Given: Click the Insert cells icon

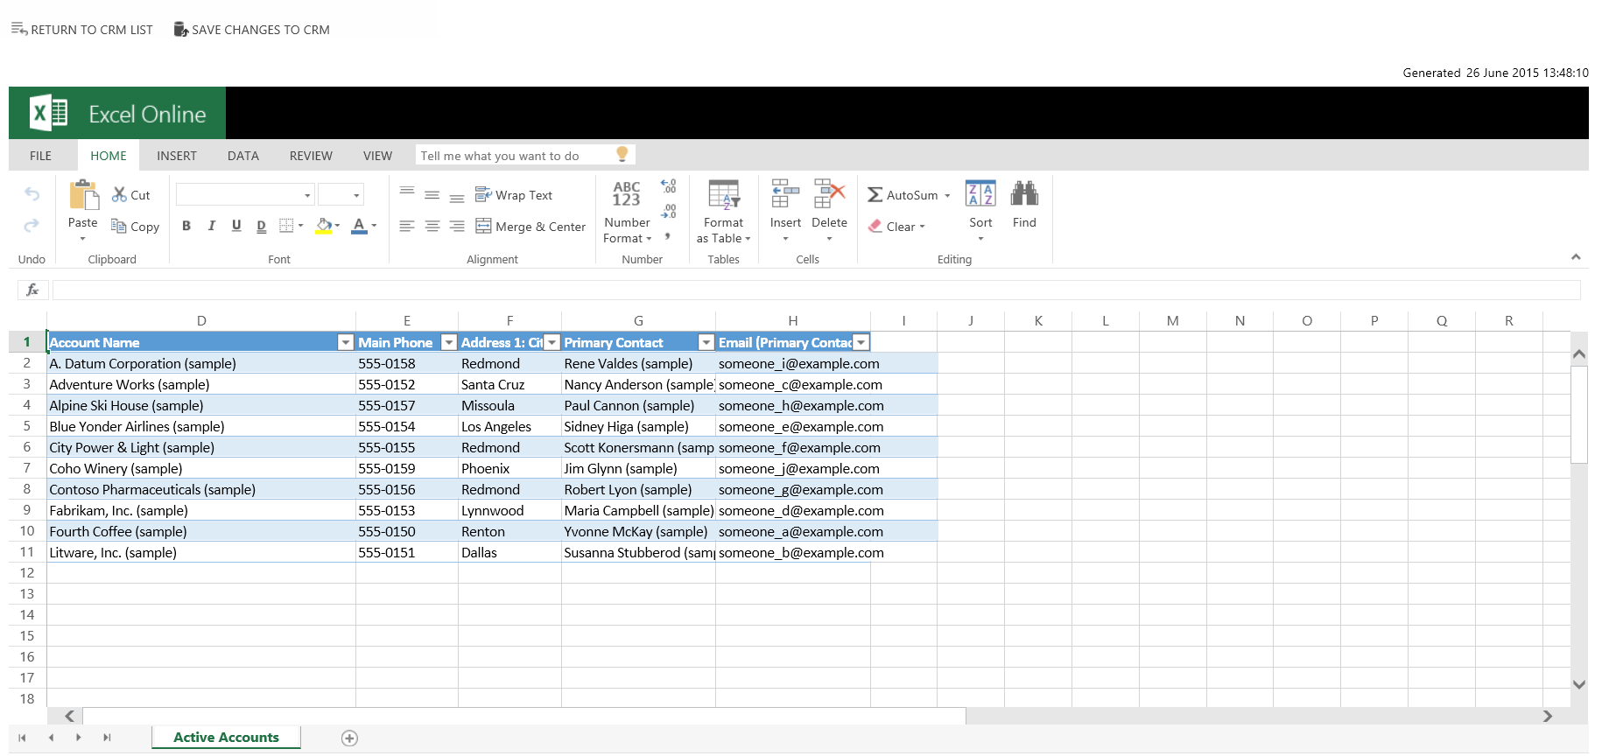Looking at the screenshot, I should click(785, 193).
